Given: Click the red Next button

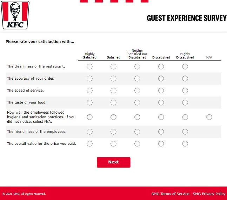Looking at the screenshot, I should coord(114,162).
